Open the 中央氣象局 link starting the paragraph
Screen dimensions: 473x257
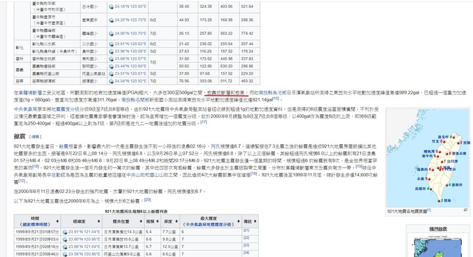tap(26, 109)
